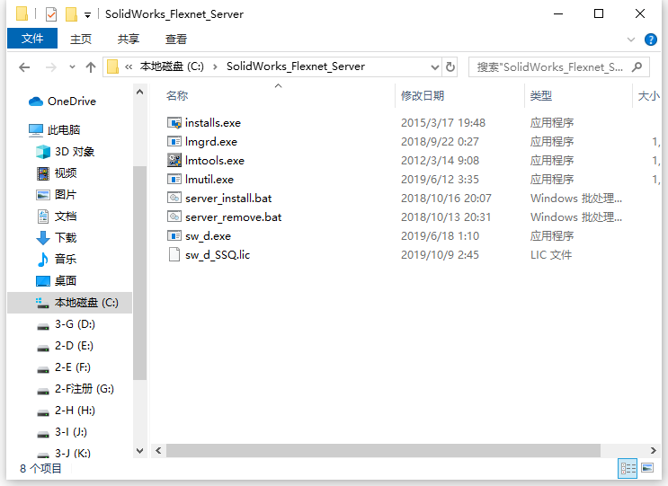Sort by 名称 column header
The width and height of the screenshot is (668, 486).
tap(177, 96)
